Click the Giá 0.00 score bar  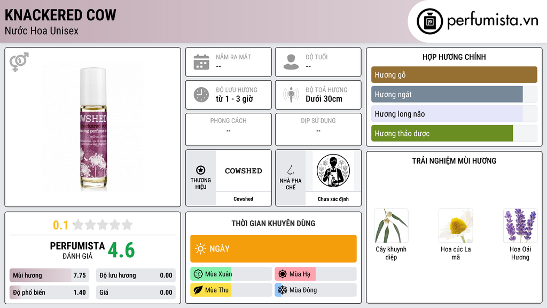tap(136, 292)
